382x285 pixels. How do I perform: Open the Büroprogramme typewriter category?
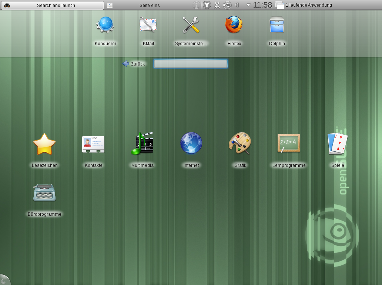click(44, 193)
